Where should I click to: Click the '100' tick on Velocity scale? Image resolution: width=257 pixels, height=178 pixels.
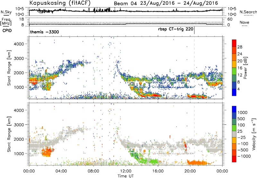pyautogui.click(x=241, y=125)
